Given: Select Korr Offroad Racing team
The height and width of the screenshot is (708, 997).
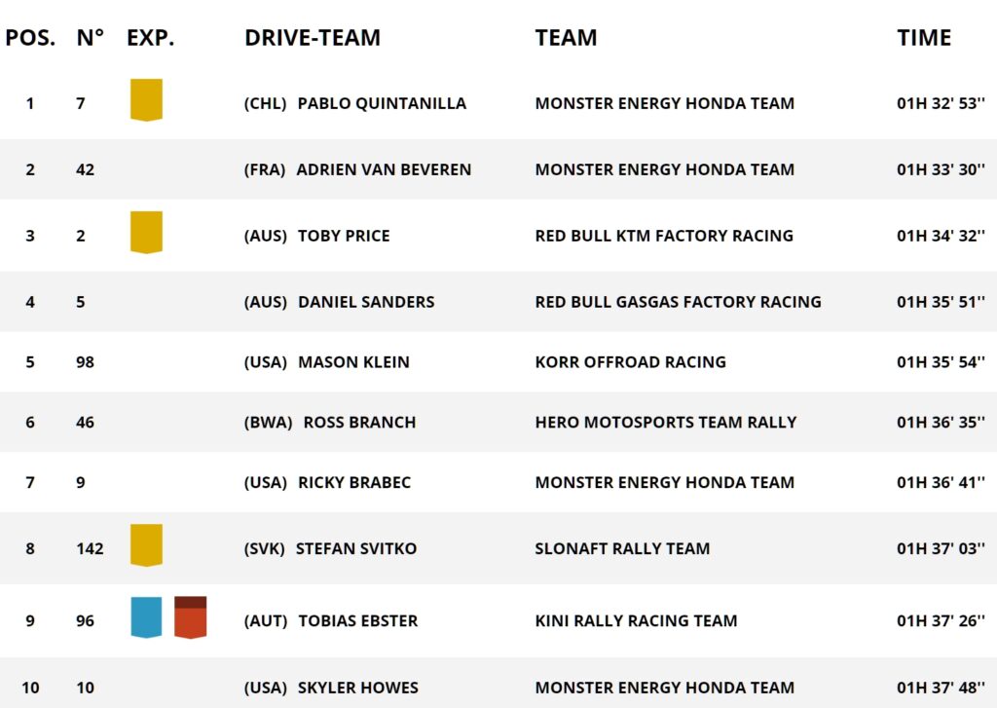Looking at the screenshot, I should [630, 362].
